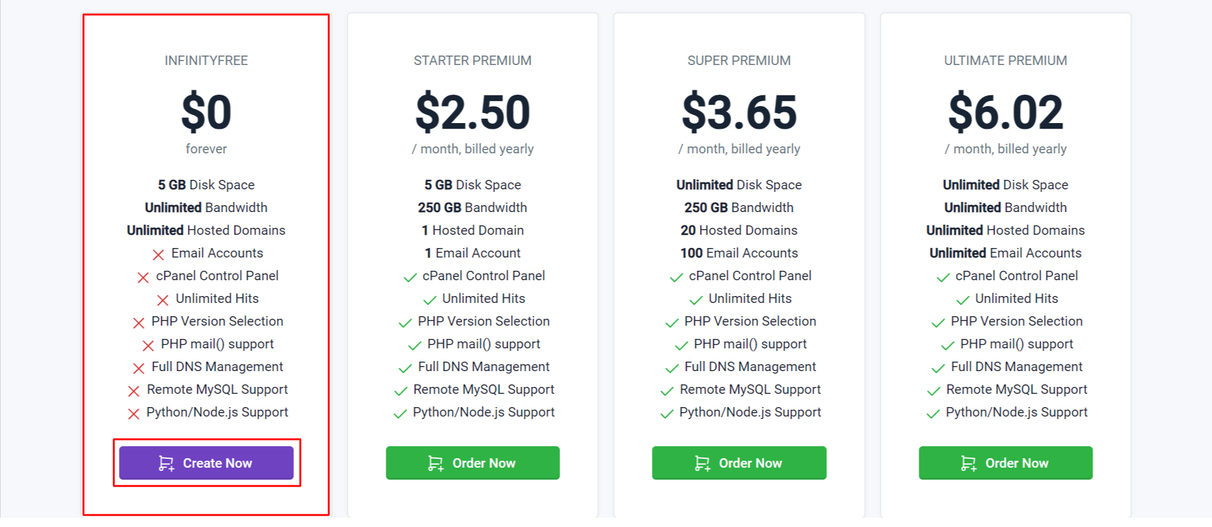
Task: Click the cart icon in the Create Now button
Action: [x=166, y=464]
